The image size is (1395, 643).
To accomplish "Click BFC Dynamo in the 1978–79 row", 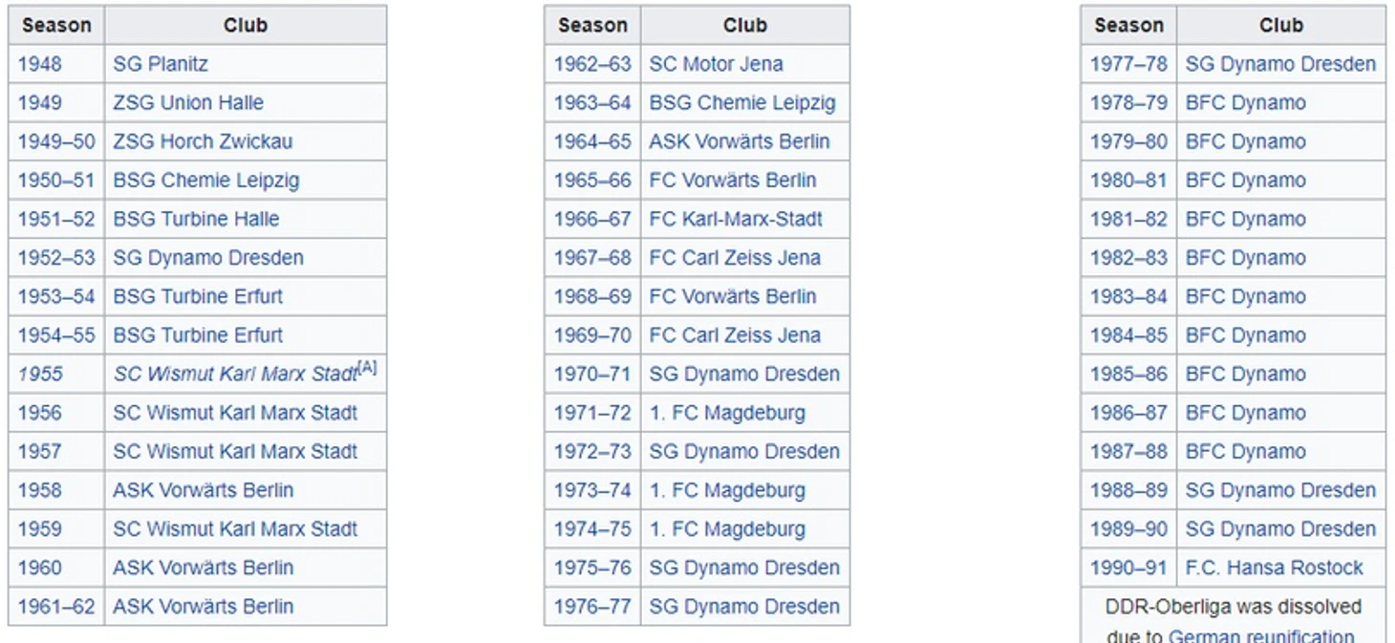I will pos(1245,103).
